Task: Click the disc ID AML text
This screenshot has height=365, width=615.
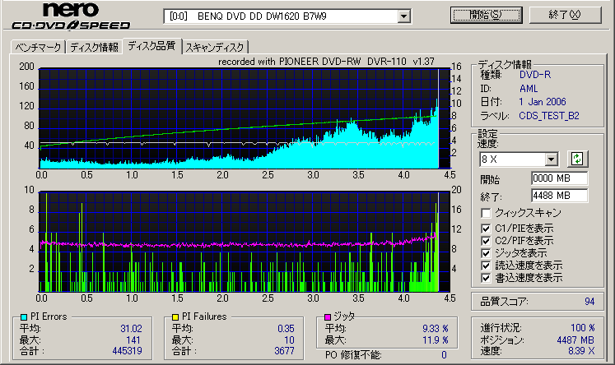Action: click(x=529, y=89)
